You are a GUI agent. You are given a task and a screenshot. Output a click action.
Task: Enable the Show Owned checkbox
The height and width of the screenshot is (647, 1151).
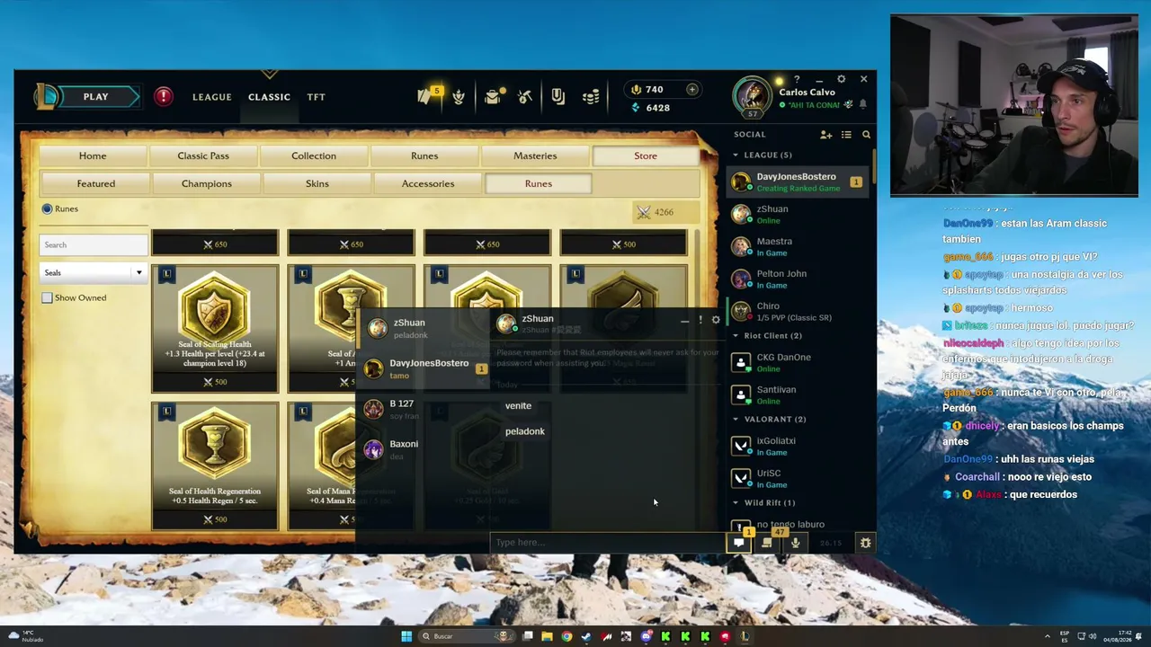(x=47, y=297)
